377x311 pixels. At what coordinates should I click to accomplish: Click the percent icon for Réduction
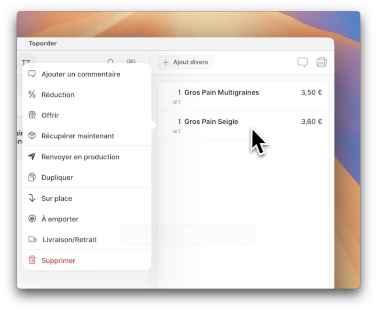[x=32, y=95]
